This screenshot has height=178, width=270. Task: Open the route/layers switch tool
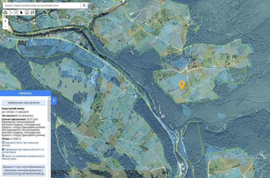tap(32, 13)
